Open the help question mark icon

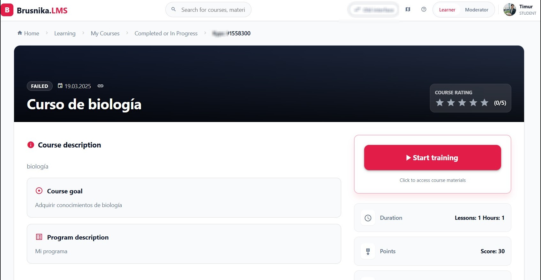(x=424, y=10)
